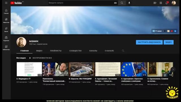The height and width of the screenshot is (102, 181).
Task: Switch to the СООБЩЕСТВО tab
Action: (x=76, y=51)
